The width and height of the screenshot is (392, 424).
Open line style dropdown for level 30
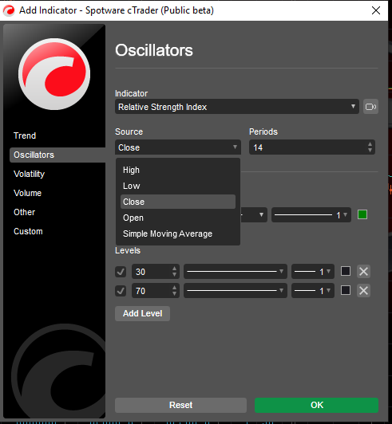coord(236,271)
